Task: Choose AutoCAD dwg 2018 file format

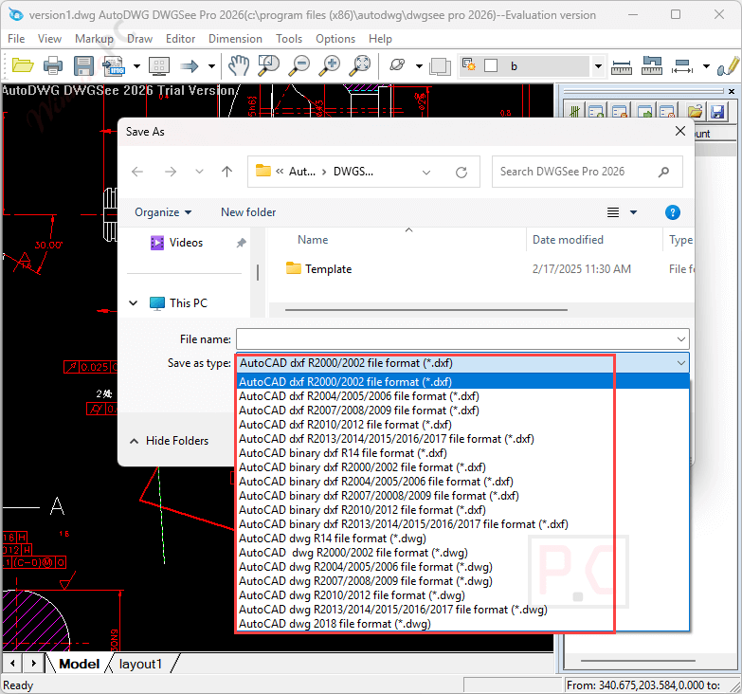Action: pyautogui.click(x=335, y=624)
